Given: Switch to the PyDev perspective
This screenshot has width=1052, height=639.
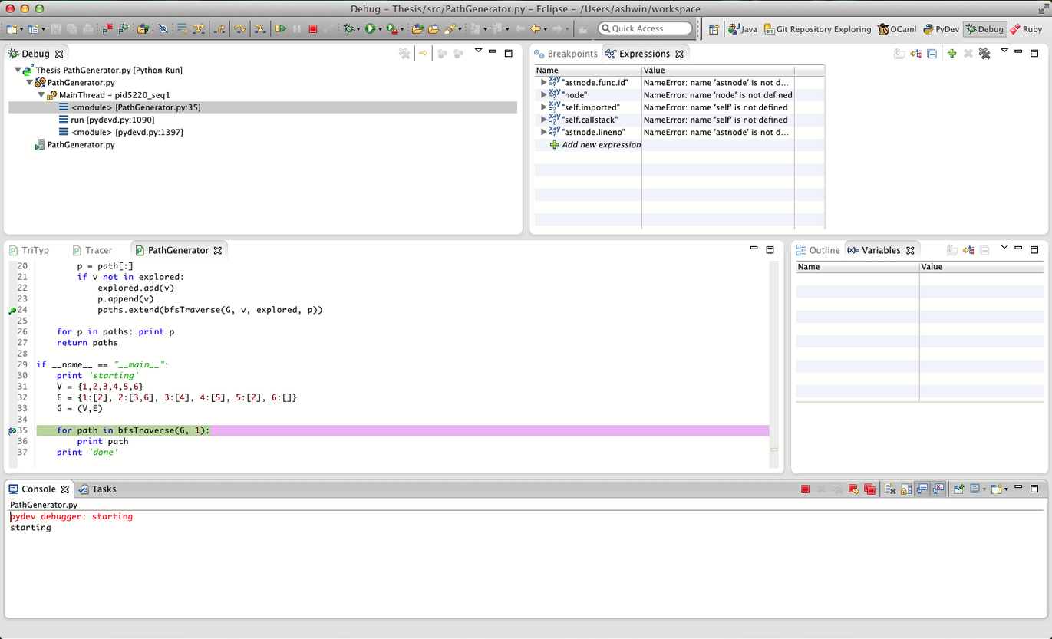Looking at the screenshot, I should pos(941,29).
